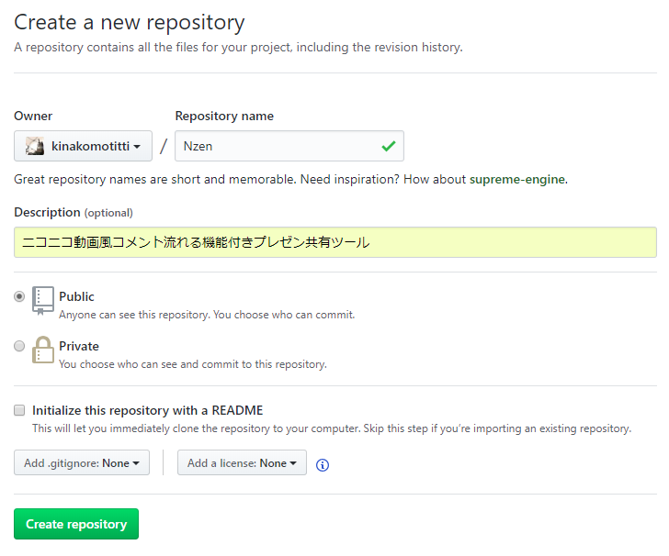Click 'This will let you immediately clone' help text
669x556 pixels.
(x=332, y=428)
